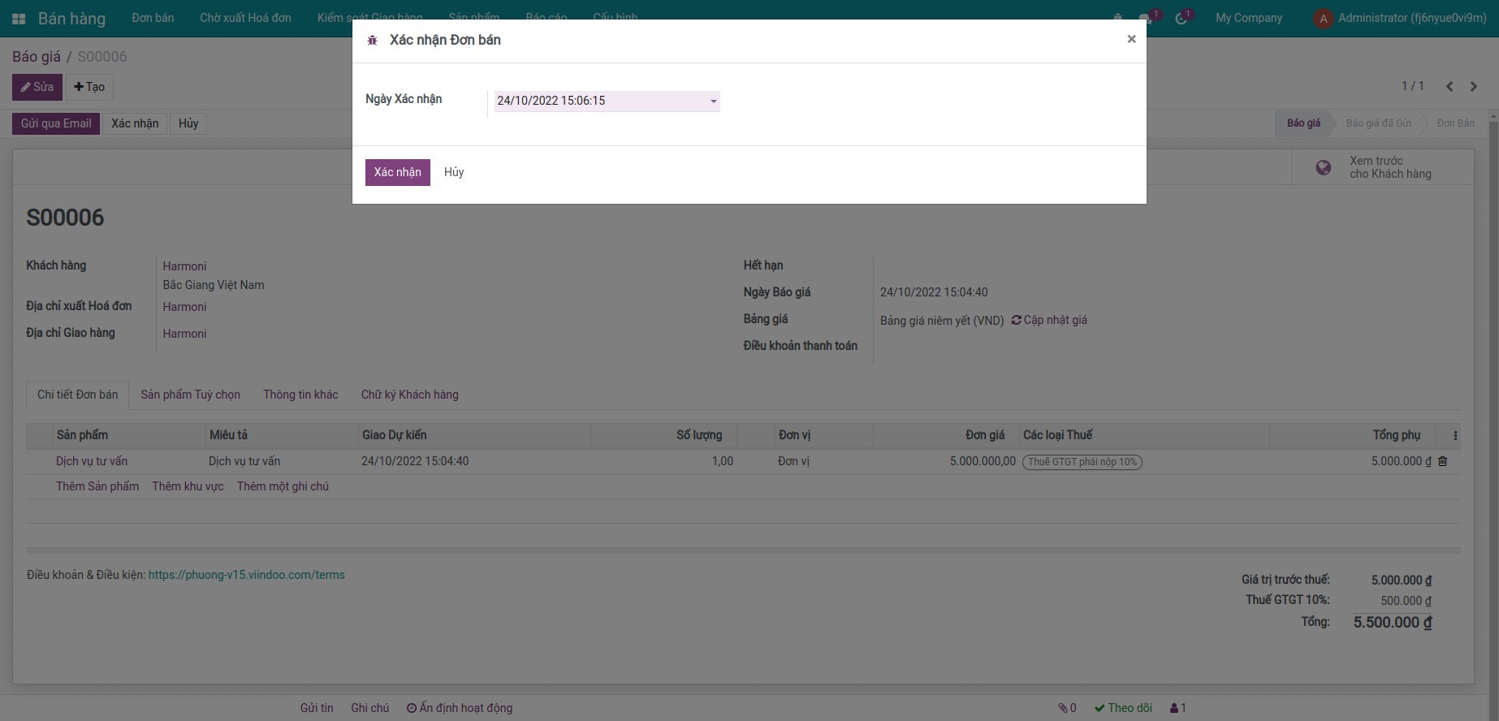Screen dimensions: 1499x721
Task: Confirm with the purple Xác nhận button
Action: [x=397, y=172]
